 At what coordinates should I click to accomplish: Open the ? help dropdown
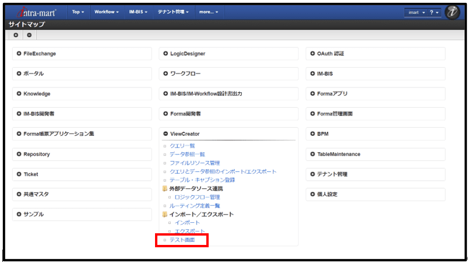pyautogui.click(x=434, y=13)
